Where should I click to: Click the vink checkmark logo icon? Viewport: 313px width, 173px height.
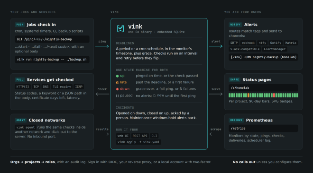click(120, 29)
